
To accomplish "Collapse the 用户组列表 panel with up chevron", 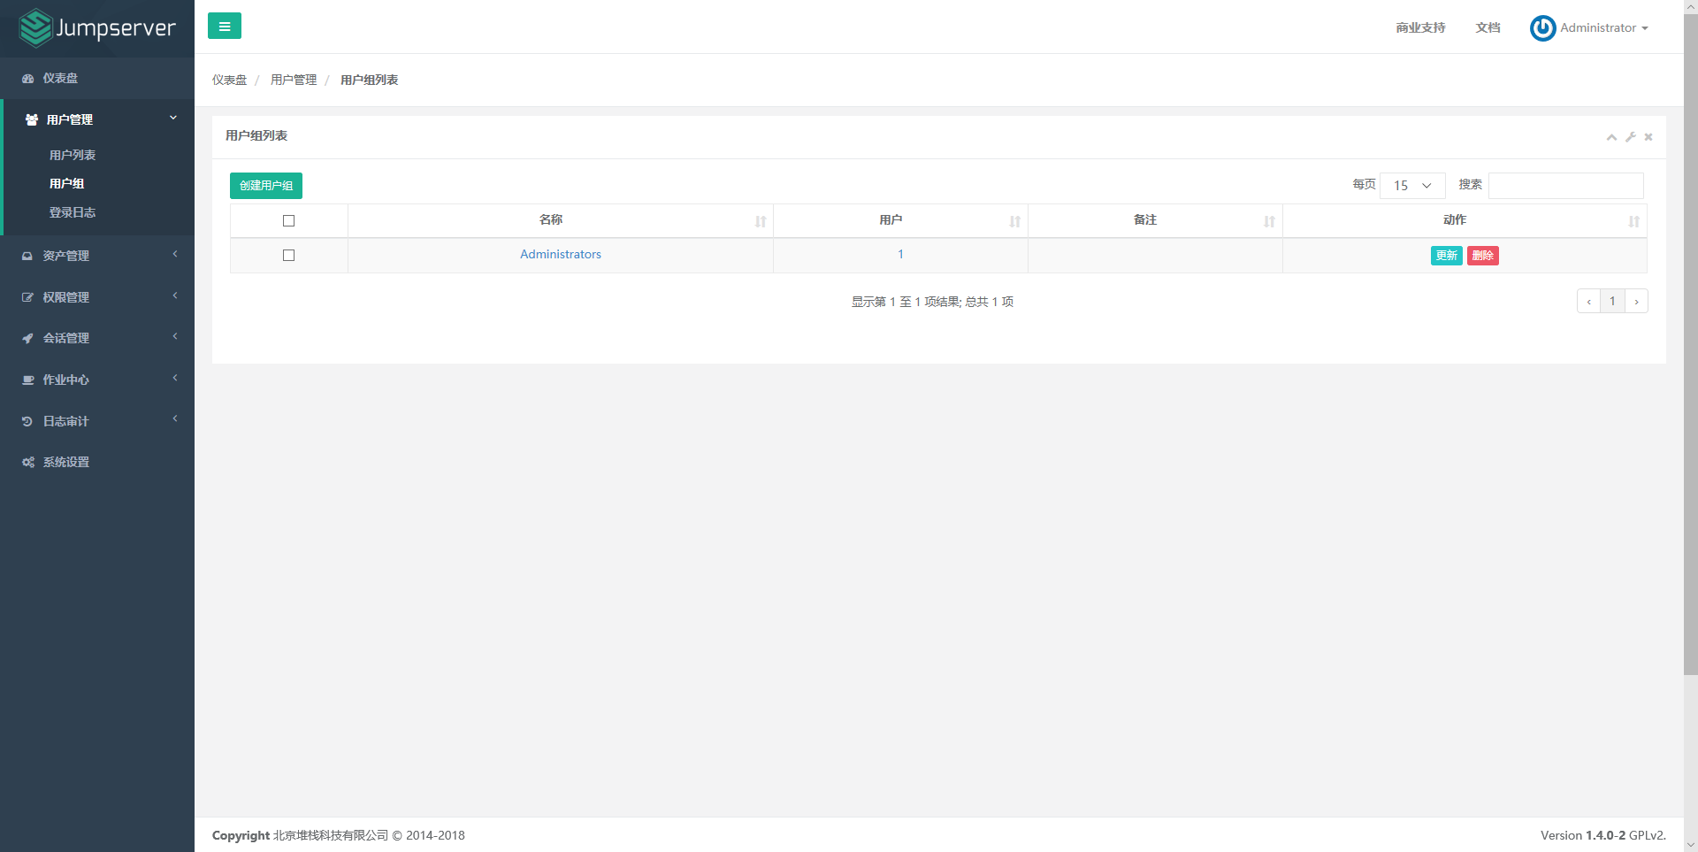I will (1611, 137).
